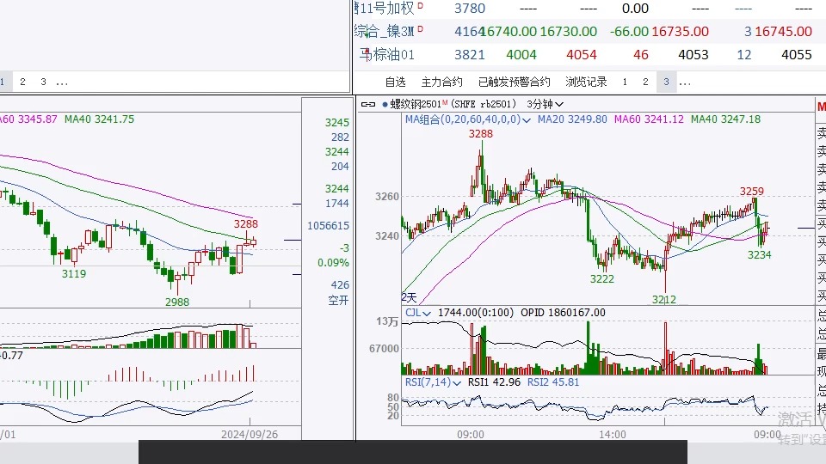826x464 pixels.
Task: Click the 综合_镍3M contract row
Action: [x=384, y=32]
